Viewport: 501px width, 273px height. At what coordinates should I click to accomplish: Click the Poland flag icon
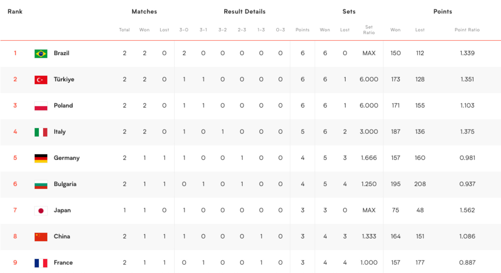click(x=41, y=106)
